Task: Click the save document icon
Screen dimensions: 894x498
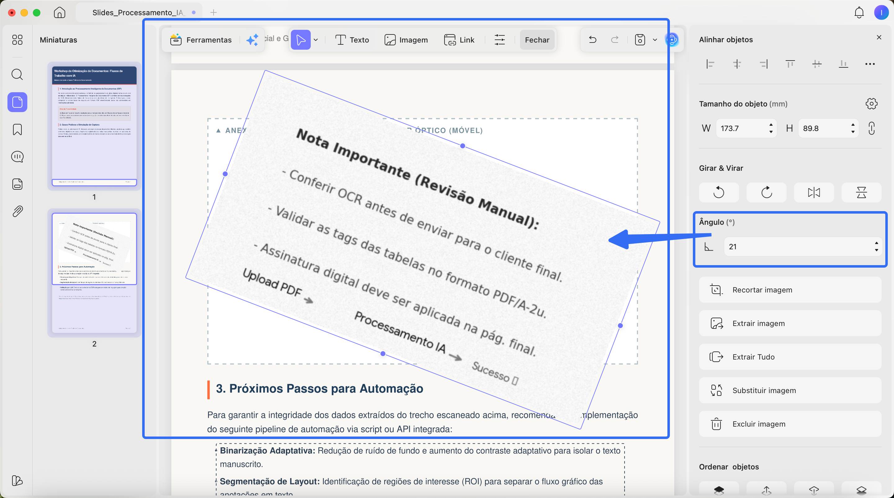Action: point(639,40)
